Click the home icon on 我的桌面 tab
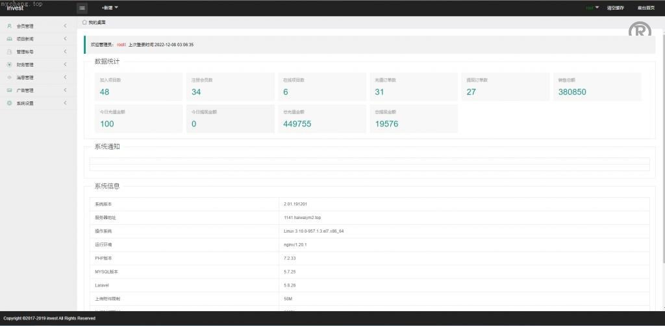This screenshot has height=326, width=665. (84, 22)
